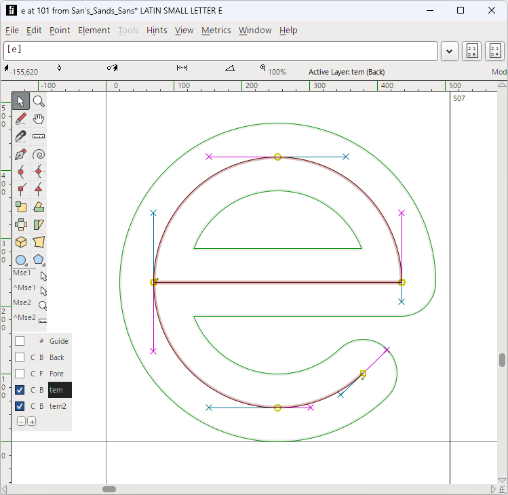Activate the Spiro spiral tool
This screenshot has width=508, height=495.
[x=39, y=155]
